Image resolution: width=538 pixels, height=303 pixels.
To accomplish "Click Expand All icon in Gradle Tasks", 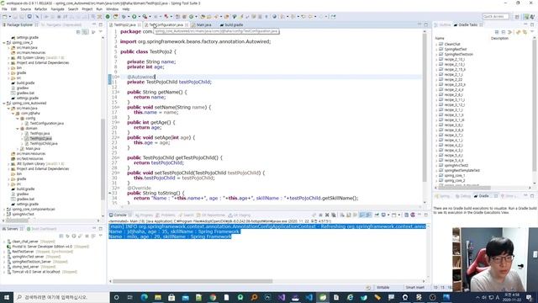I will pyautogui.click(x=497, y=32).
